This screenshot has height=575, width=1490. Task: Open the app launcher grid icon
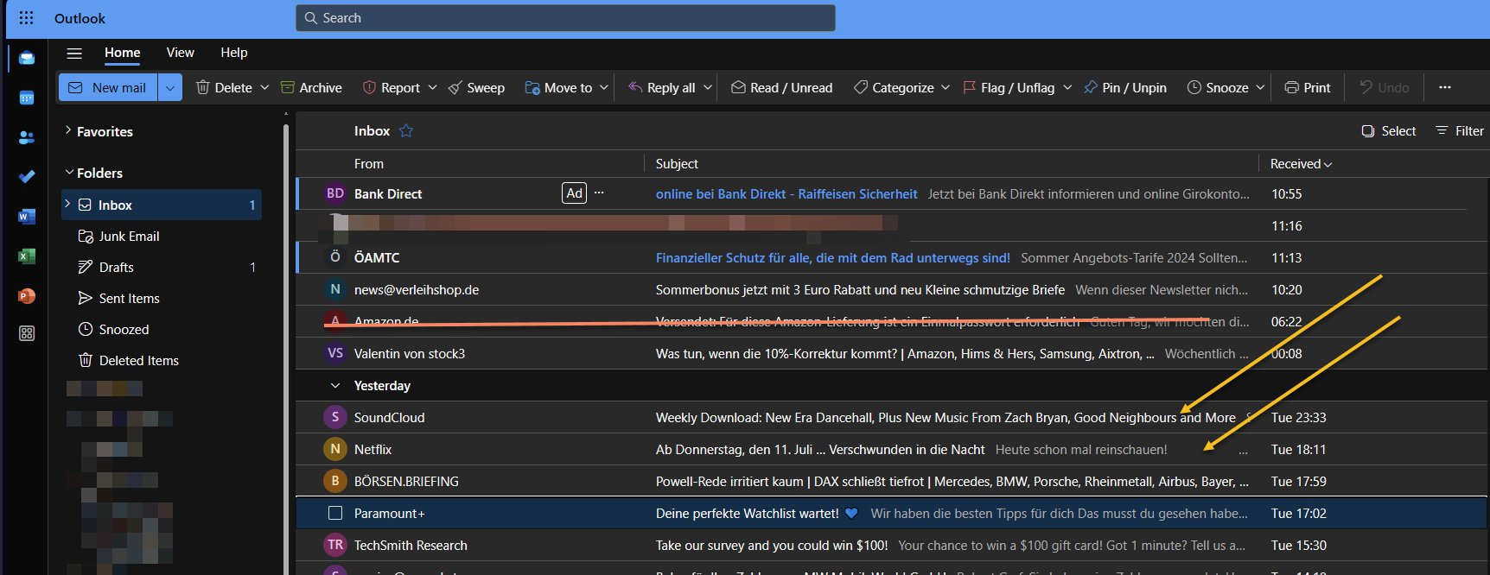tap(26, 18)
